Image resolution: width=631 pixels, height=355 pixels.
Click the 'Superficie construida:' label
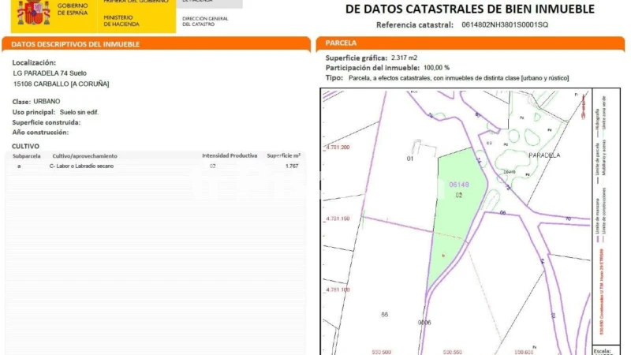point(47,122)
